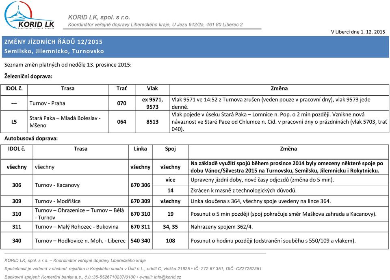Click the 'Posunut o hodinu později' change text
The width and height of the screenshot is (390, 280).
[x=273, y=241]
